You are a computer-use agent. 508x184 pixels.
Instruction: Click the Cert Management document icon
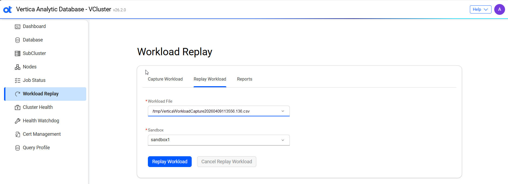point(18,134)
